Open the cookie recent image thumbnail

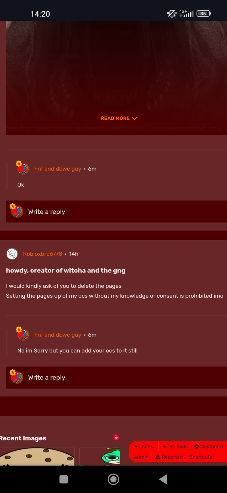click(37, 456)
